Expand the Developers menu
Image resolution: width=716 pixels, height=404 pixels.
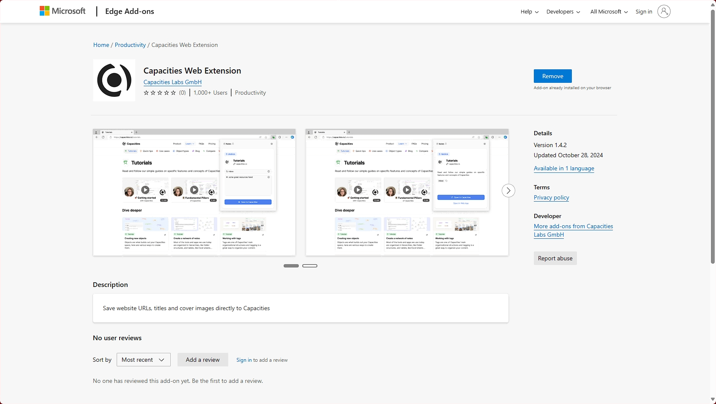pyautogui.click(x=563, y=12)
